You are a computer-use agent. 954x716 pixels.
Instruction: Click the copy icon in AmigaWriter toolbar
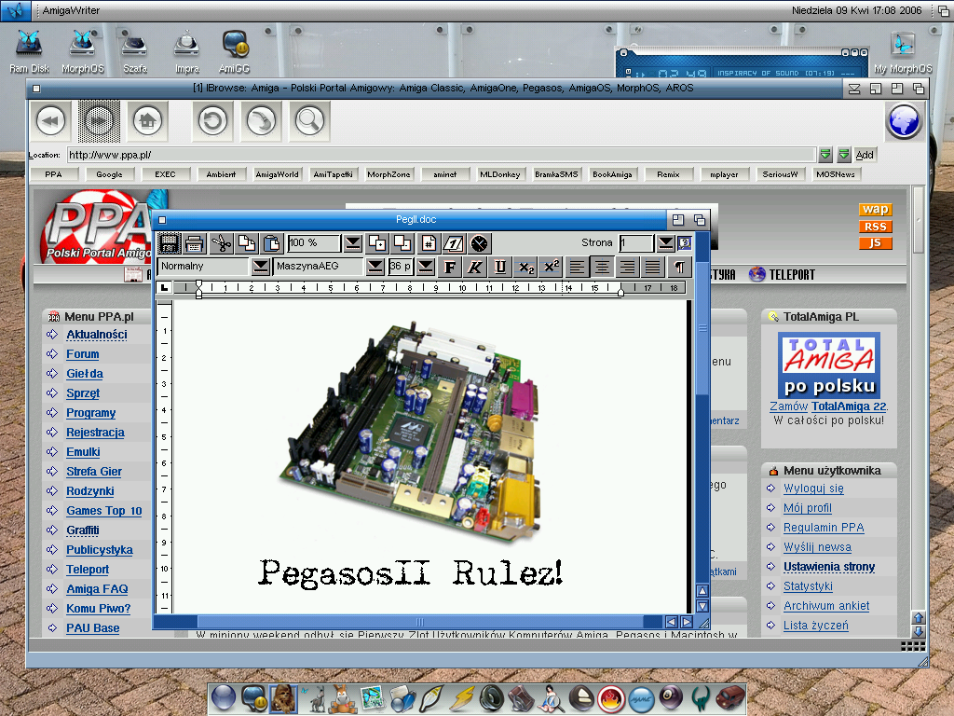[247, 243]
